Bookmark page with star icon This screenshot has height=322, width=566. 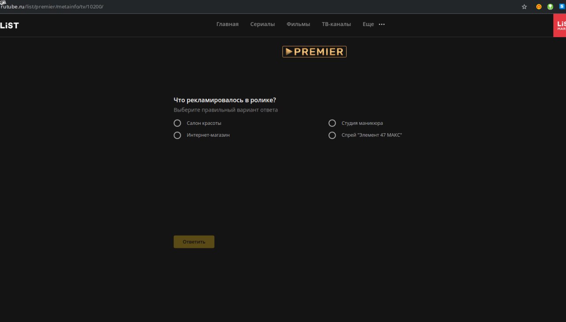pos(524,7)
